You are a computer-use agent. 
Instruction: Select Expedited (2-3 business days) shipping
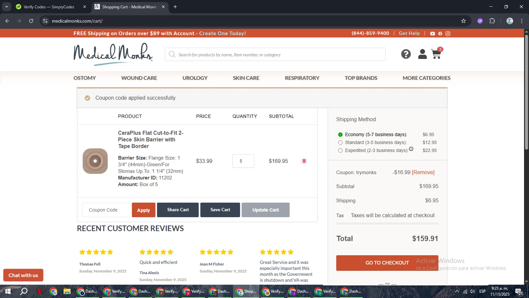[340, 150]
